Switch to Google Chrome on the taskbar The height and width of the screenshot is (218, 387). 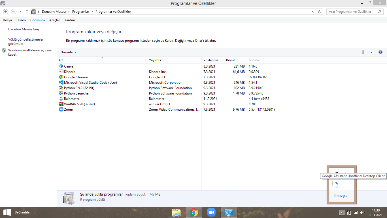pyautogui.click(x=194, y=212)
